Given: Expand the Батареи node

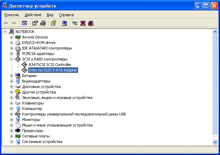Looking at the screenshot, I should [11, 76].
